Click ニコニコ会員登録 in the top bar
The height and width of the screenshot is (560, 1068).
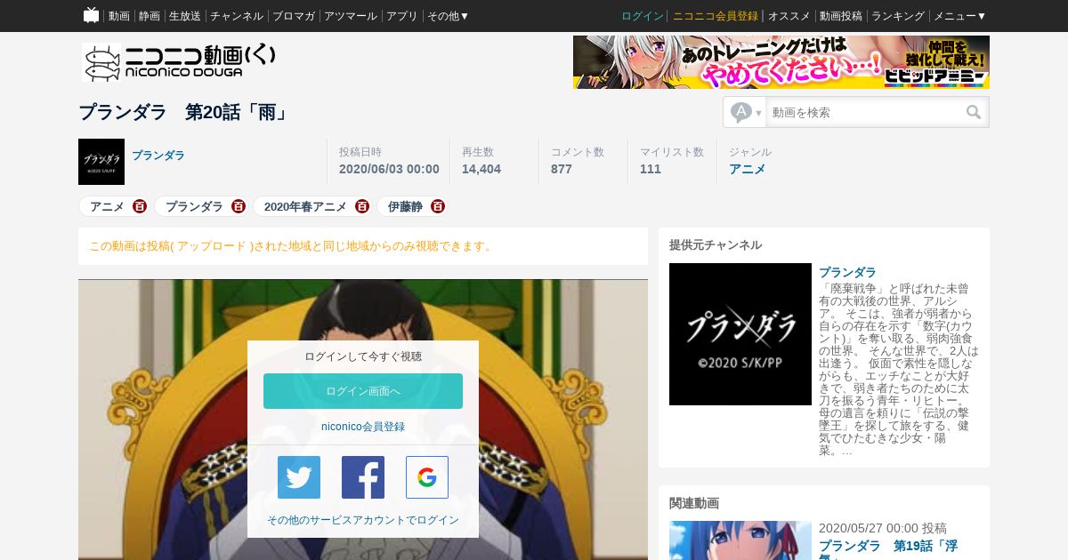click(716, 16)
